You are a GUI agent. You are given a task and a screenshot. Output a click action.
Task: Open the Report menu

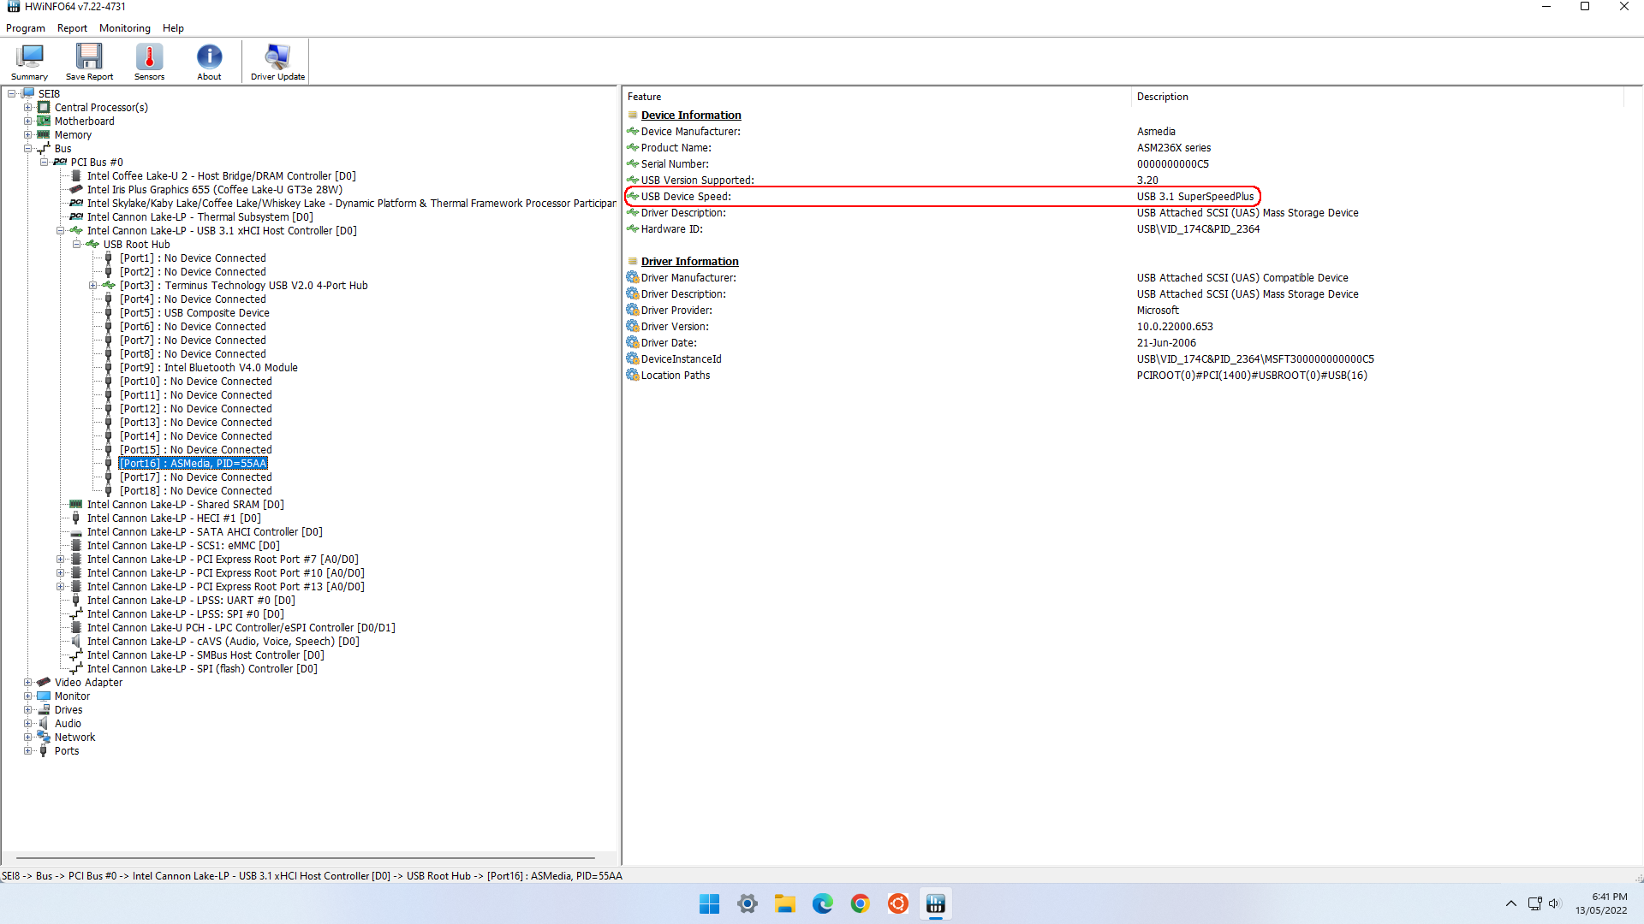point(72,28)
